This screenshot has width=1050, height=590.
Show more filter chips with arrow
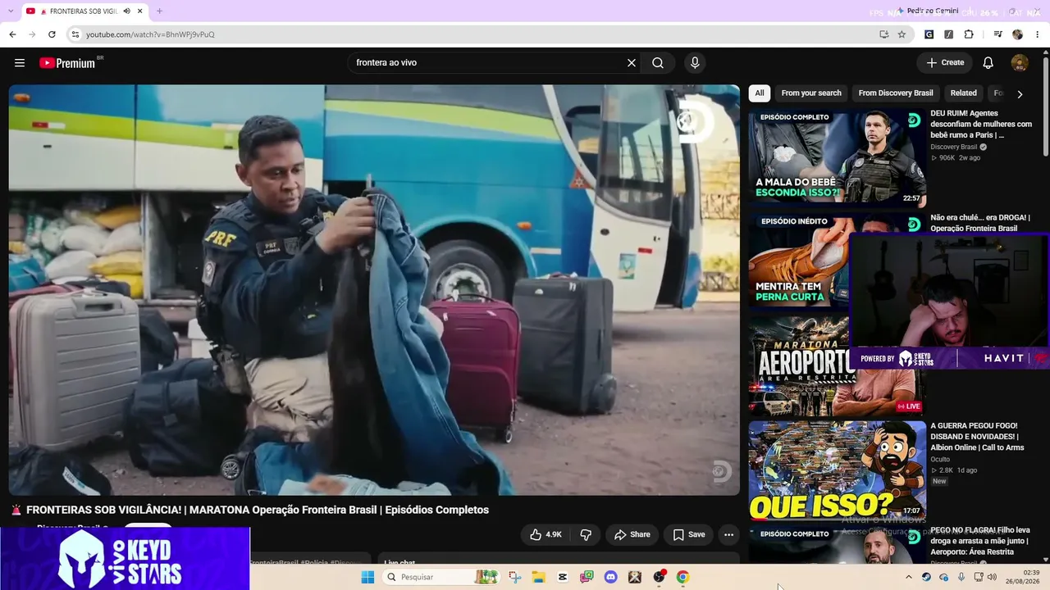(x=1020, y=94)
